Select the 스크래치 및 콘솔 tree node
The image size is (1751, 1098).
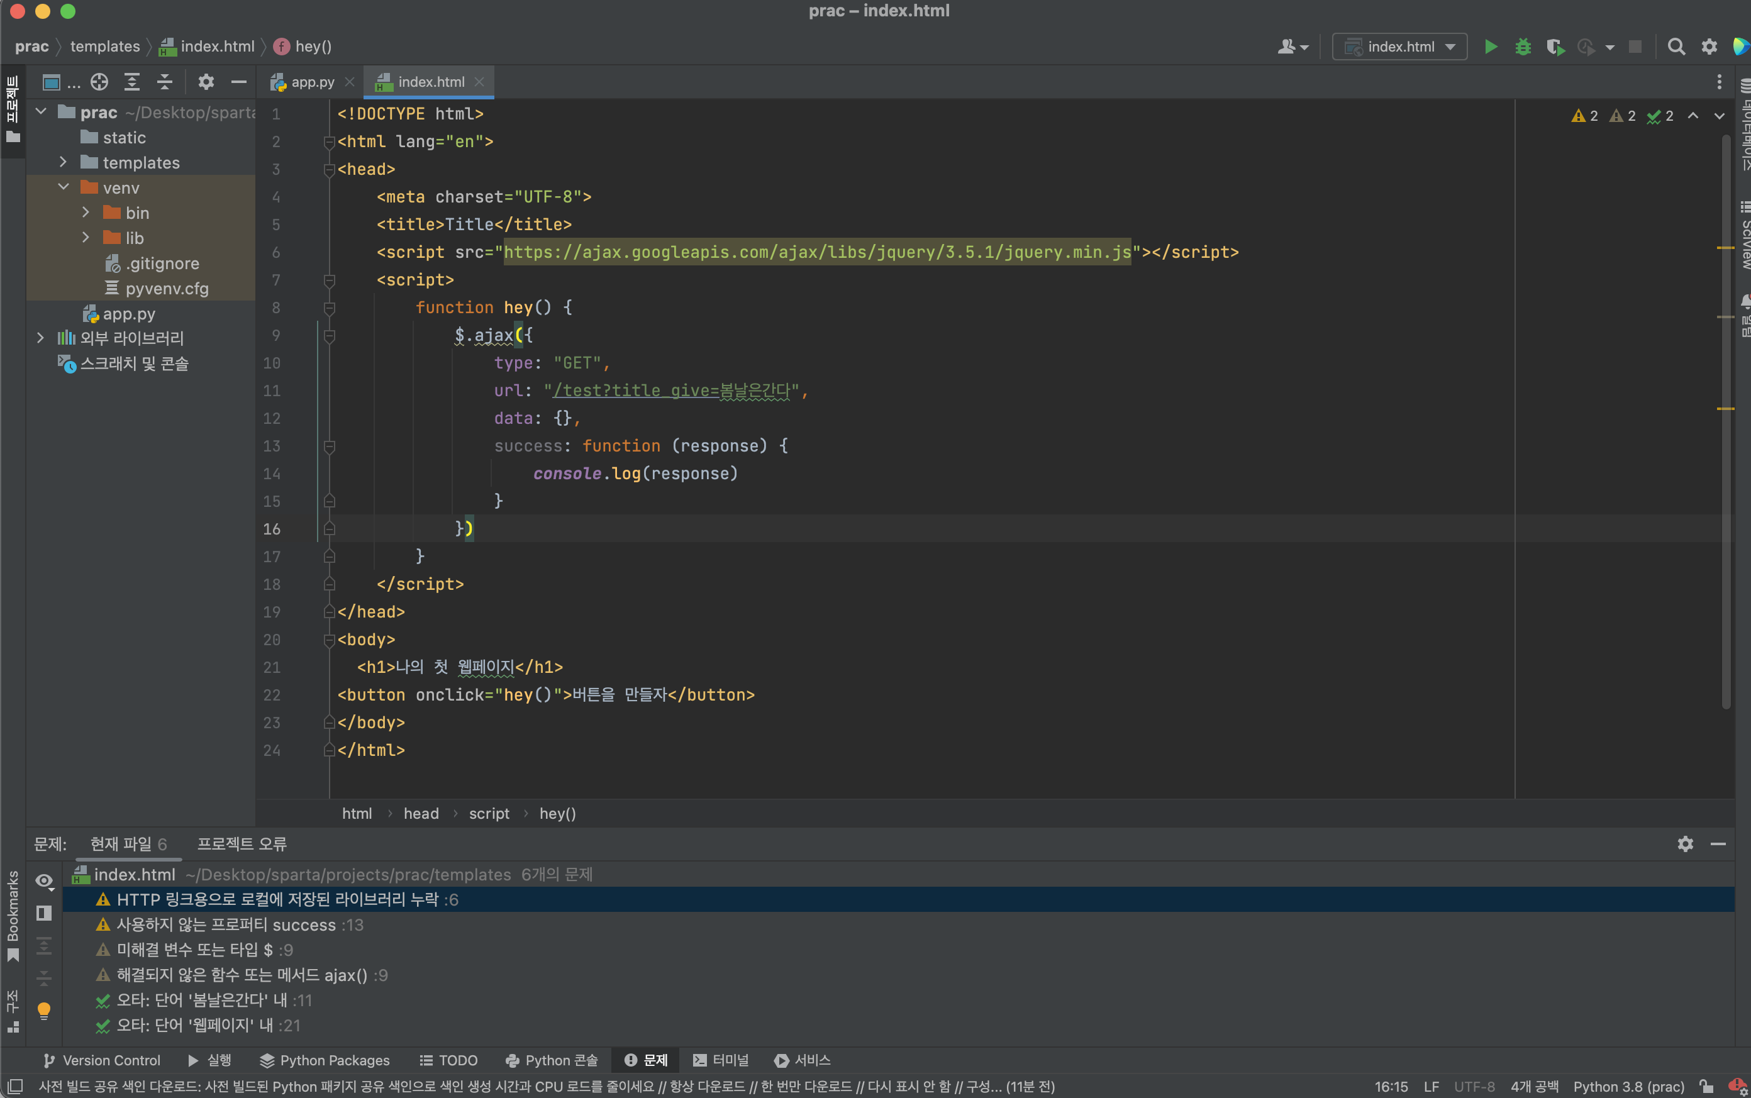coord(133,363)
